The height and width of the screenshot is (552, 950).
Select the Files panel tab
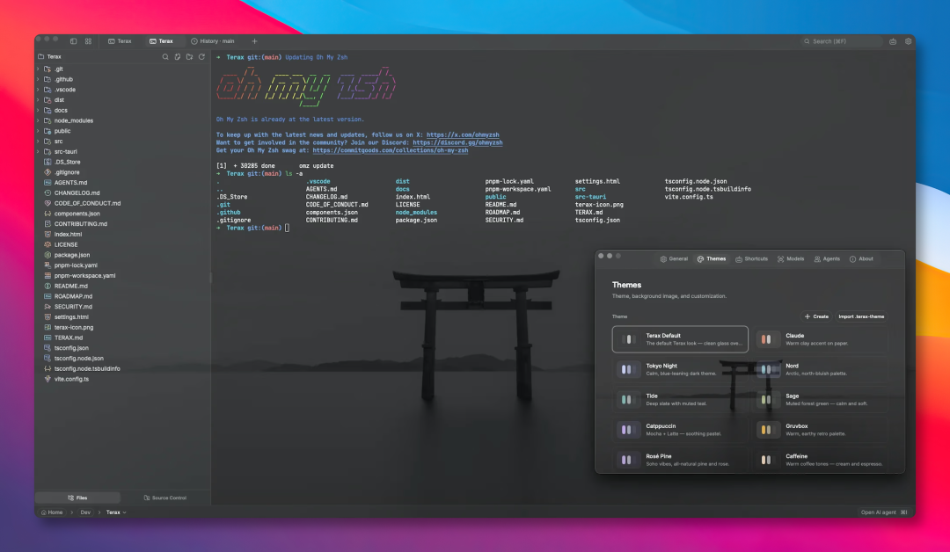[x=77, y=498]
